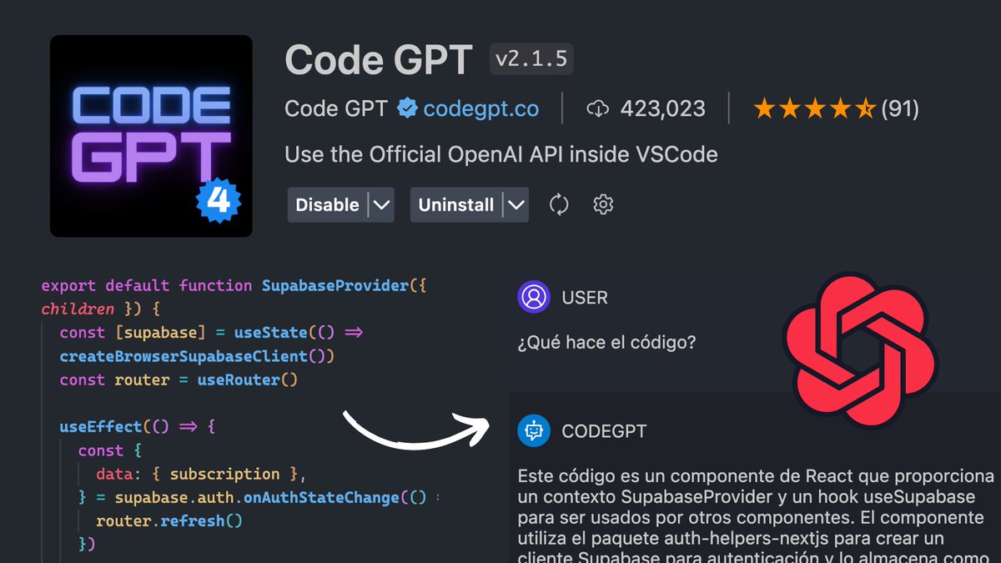Click the Uninstall button
Viewport: 1001px width, 563px height.
456,205
